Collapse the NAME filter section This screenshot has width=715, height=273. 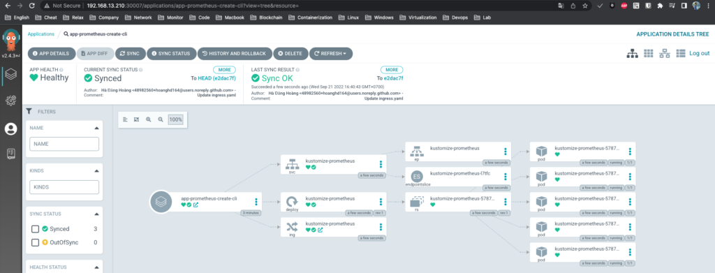(x=96, y=128)
